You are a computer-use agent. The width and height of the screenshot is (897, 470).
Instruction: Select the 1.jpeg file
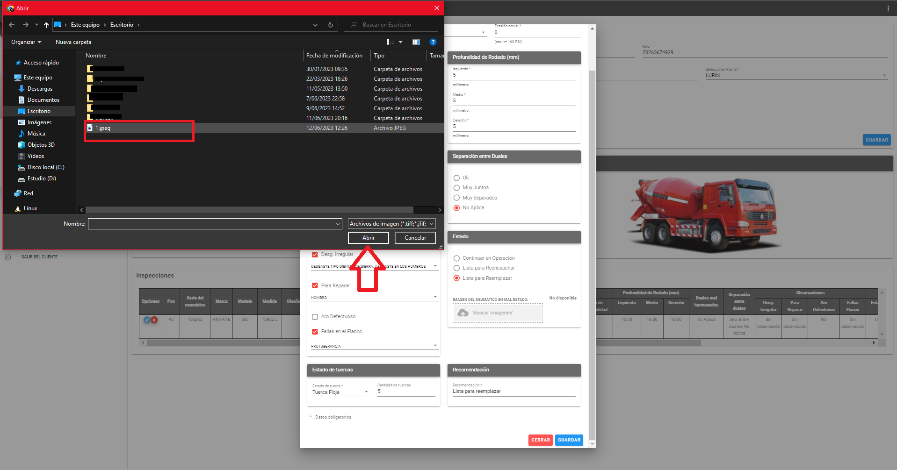point(103,128)
